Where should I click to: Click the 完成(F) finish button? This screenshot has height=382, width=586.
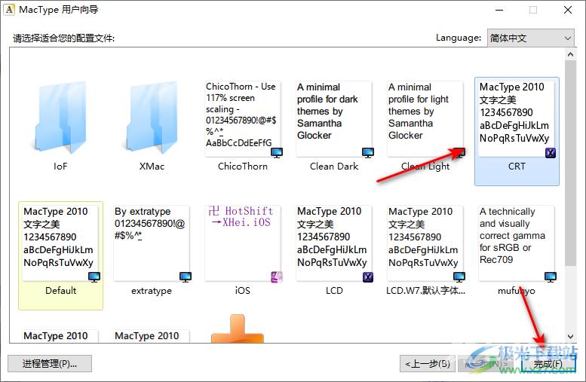[x=548, y=363]
